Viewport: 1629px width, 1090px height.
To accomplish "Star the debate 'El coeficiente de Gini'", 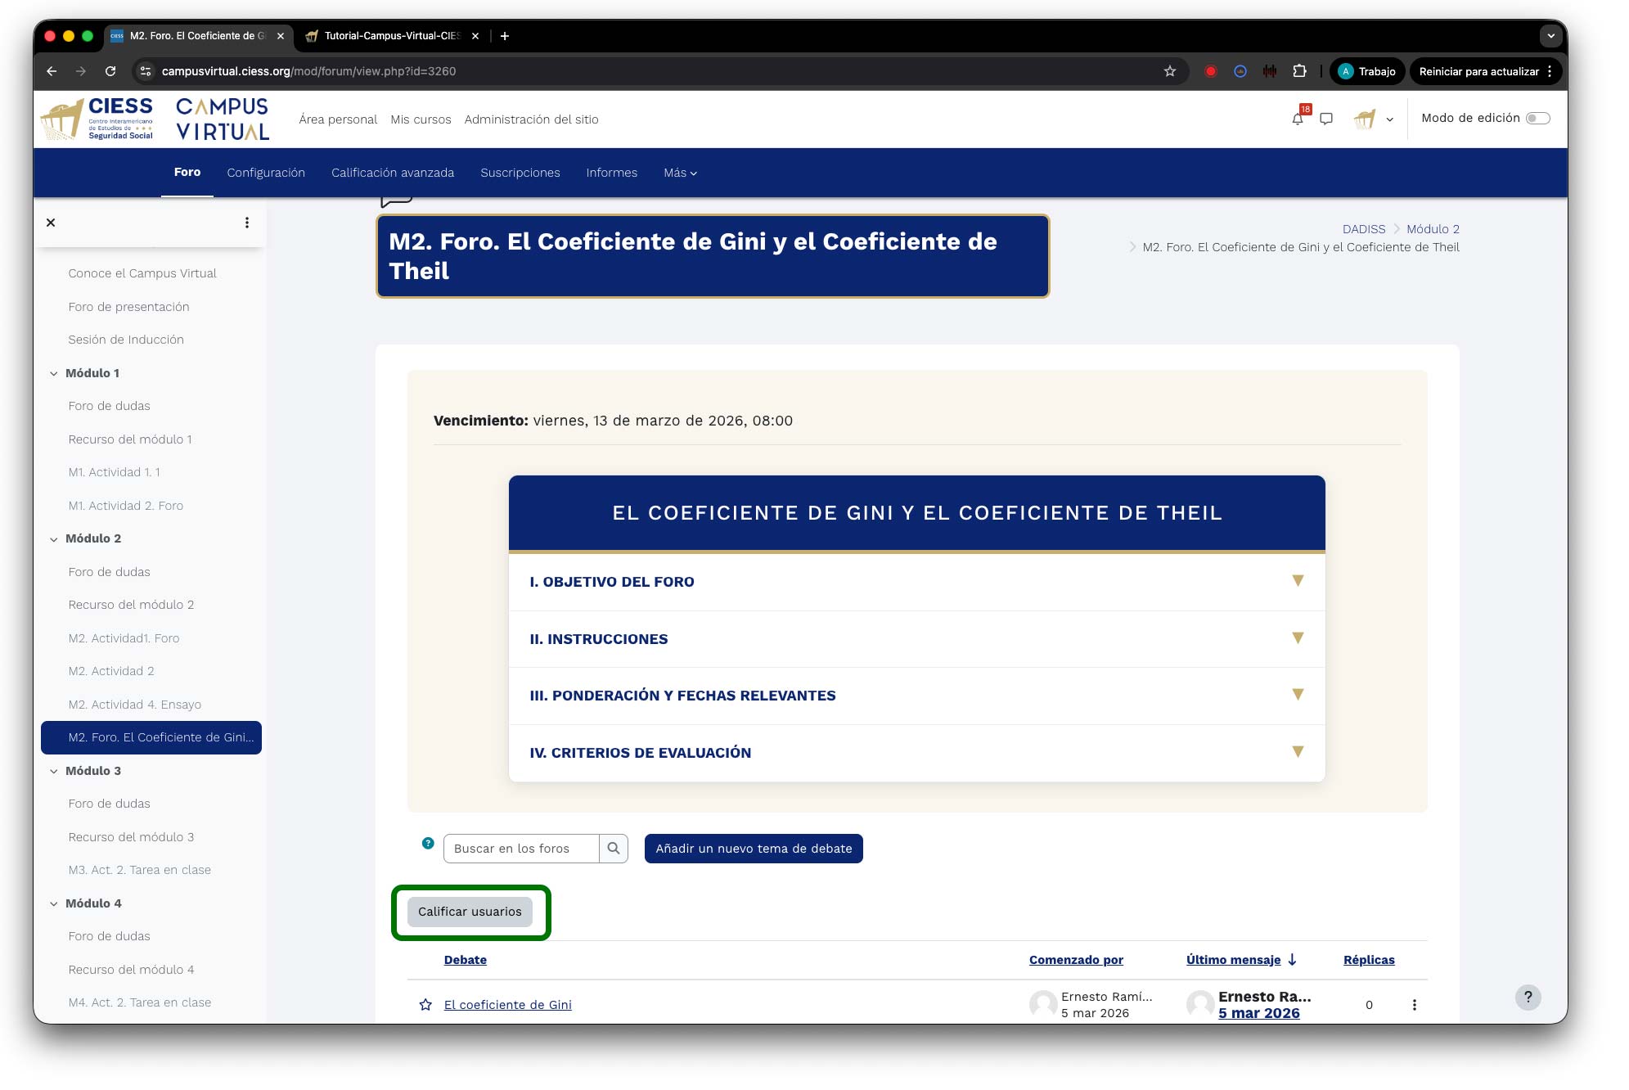I will point(425,1005).
